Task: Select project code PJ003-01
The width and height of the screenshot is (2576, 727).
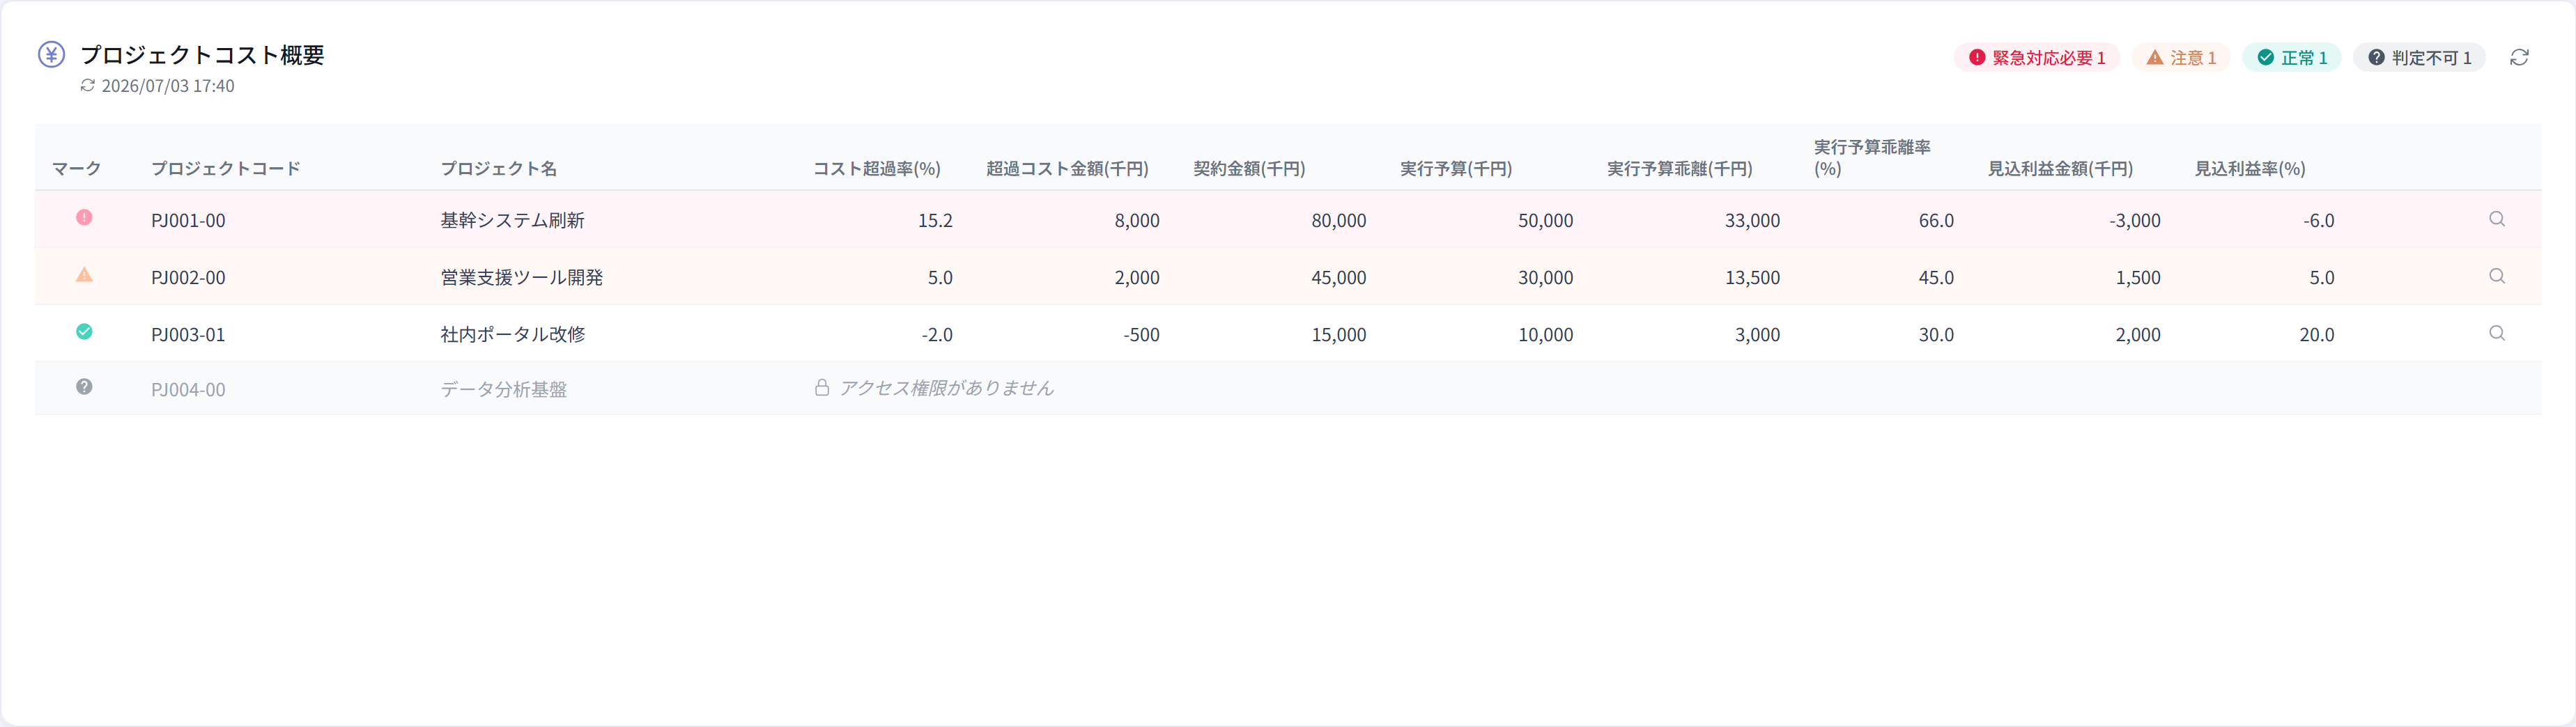Action: 188,335
